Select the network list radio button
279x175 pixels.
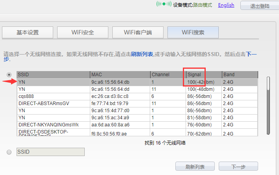tap(9, 74)
